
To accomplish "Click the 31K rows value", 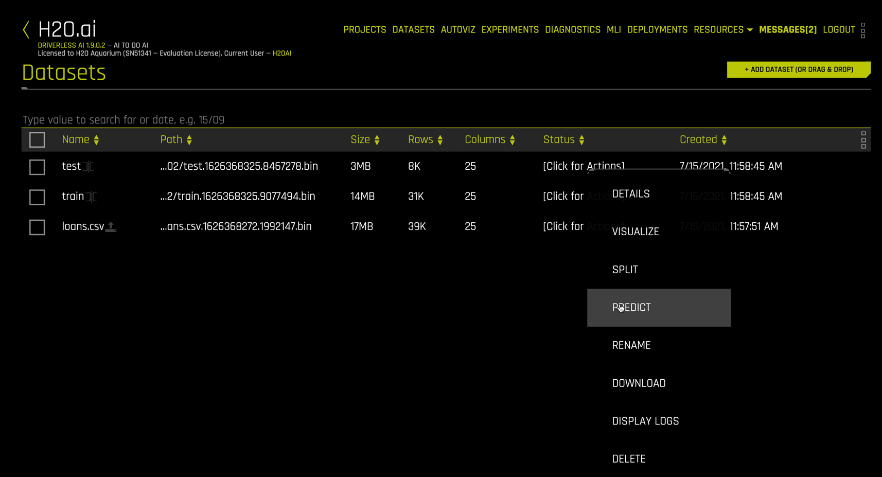I will coord(416,197).
